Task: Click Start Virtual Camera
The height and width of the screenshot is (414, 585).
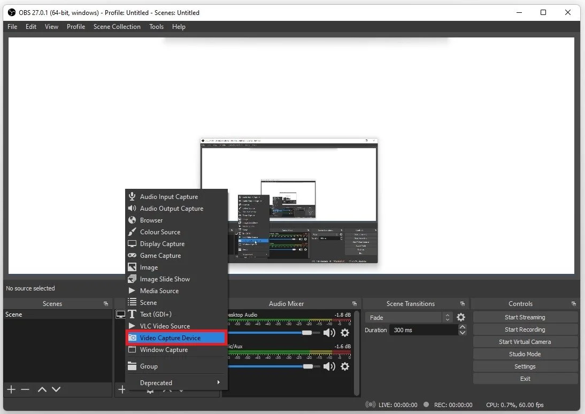Action: 525,342
